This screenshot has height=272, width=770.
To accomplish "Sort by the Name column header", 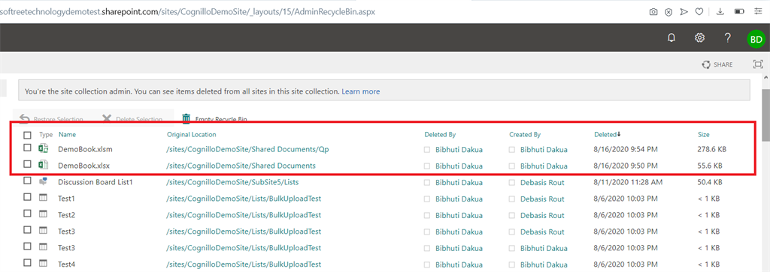I will click(x=67, y=135).
